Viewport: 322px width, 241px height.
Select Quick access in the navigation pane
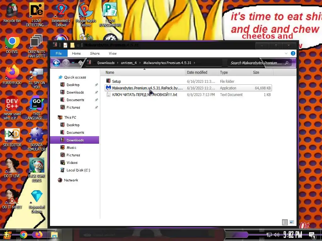click(x=75, y=77)
